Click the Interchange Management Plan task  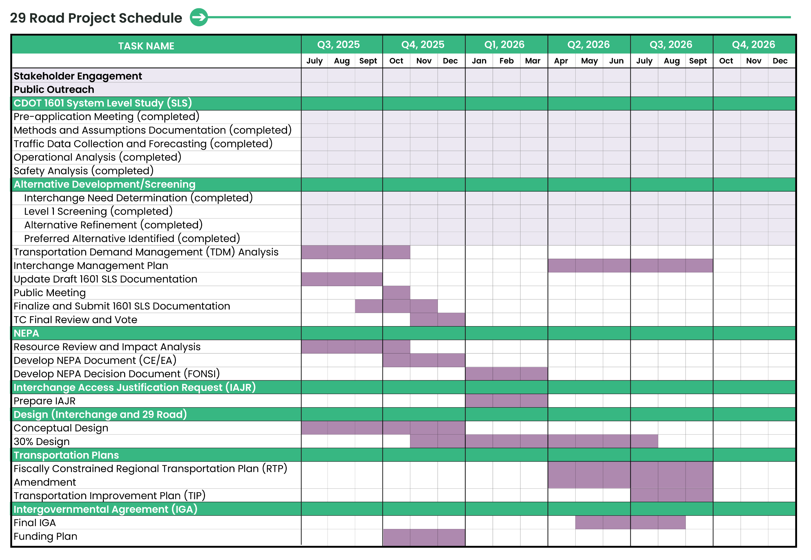point(91,266)
